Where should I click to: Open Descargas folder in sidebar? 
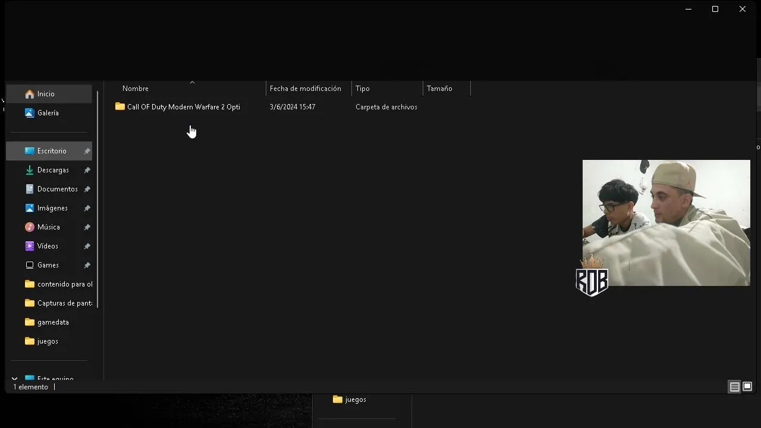[49, 170]
